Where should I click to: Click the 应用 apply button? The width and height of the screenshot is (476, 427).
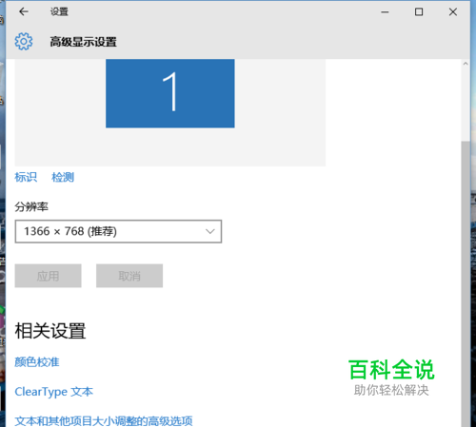pyautogui.click(x=48, y=276)
